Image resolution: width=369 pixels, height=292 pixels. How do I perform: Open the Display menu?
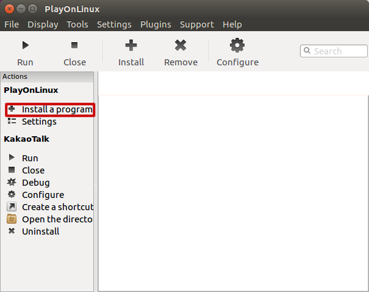pos(43,24)
